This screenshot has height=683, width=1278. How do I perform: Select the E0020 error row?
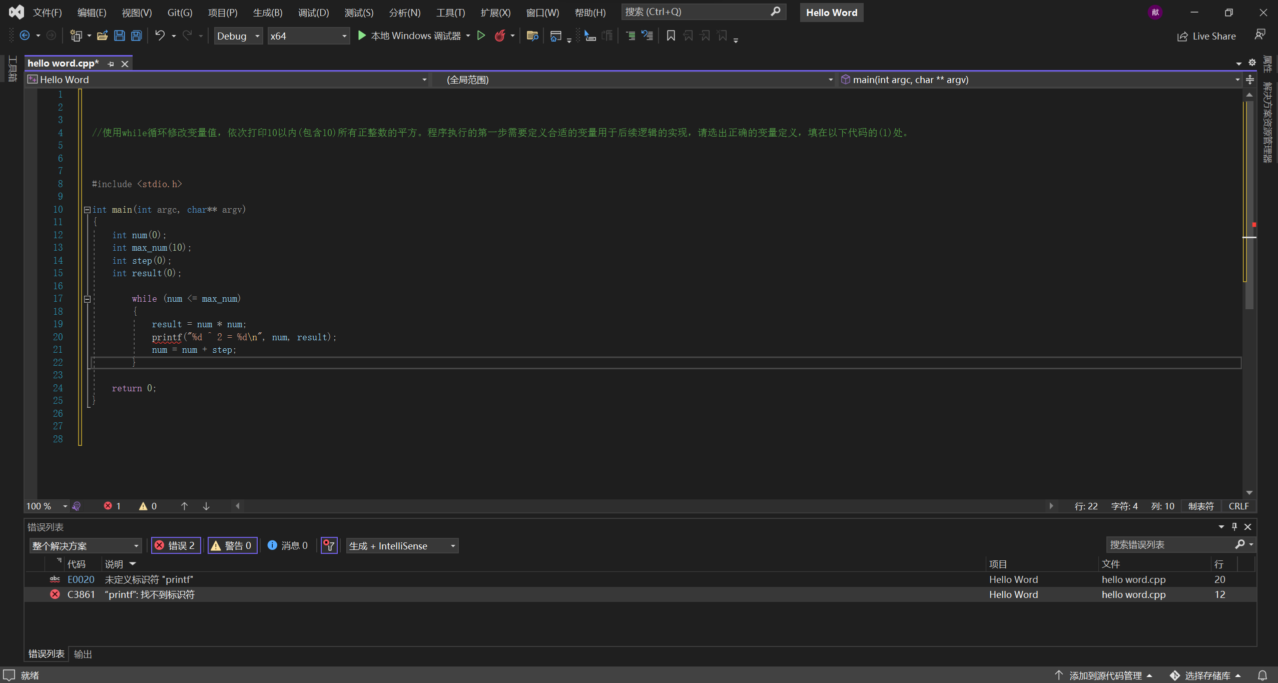640,579
